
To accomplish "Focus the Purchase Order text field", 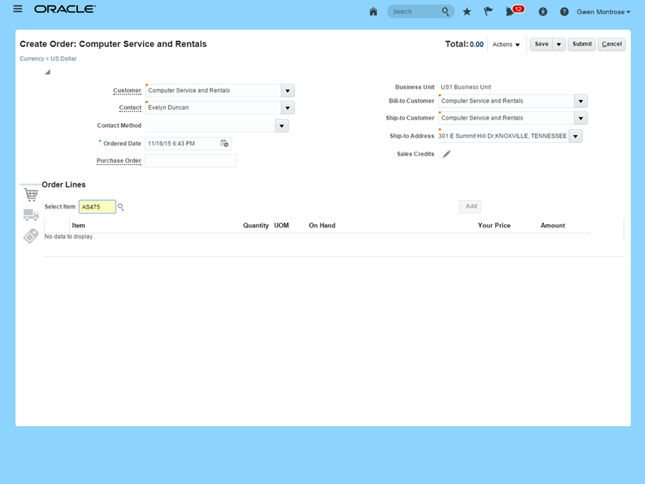I will pyautogui.click(x=191, y=161).
